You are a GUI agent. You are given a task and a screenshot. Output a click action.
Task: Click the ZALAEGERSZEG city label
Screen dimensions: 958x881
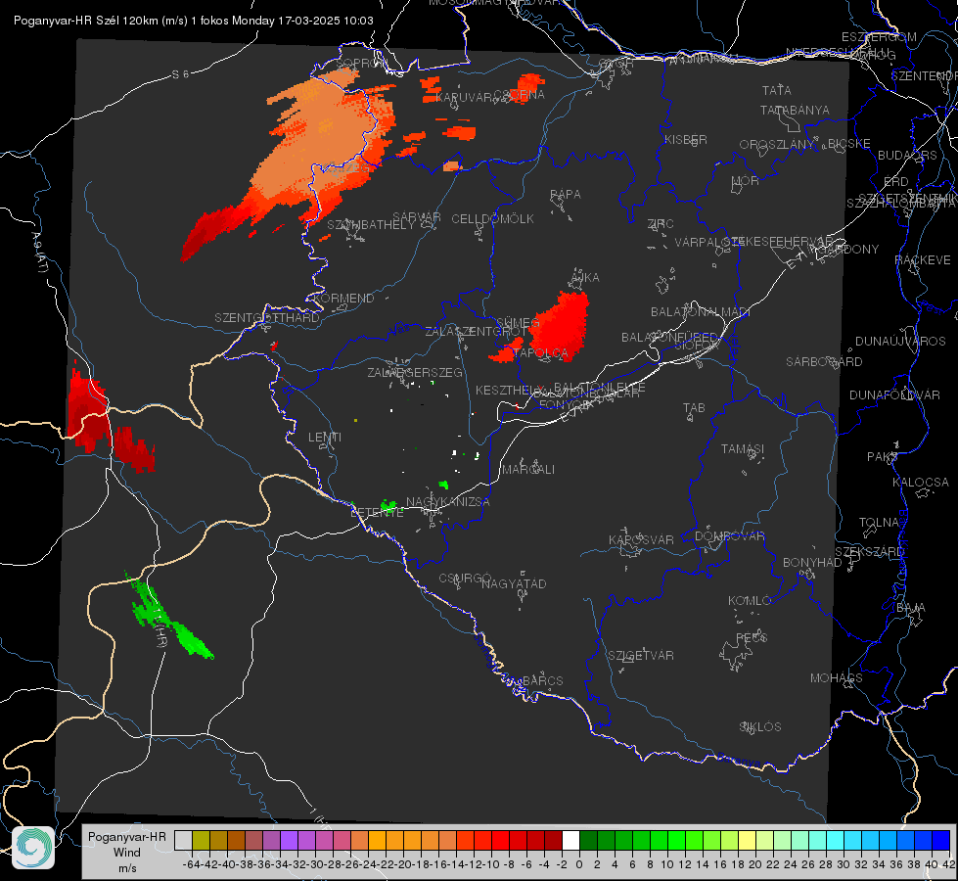pos(414,372)
